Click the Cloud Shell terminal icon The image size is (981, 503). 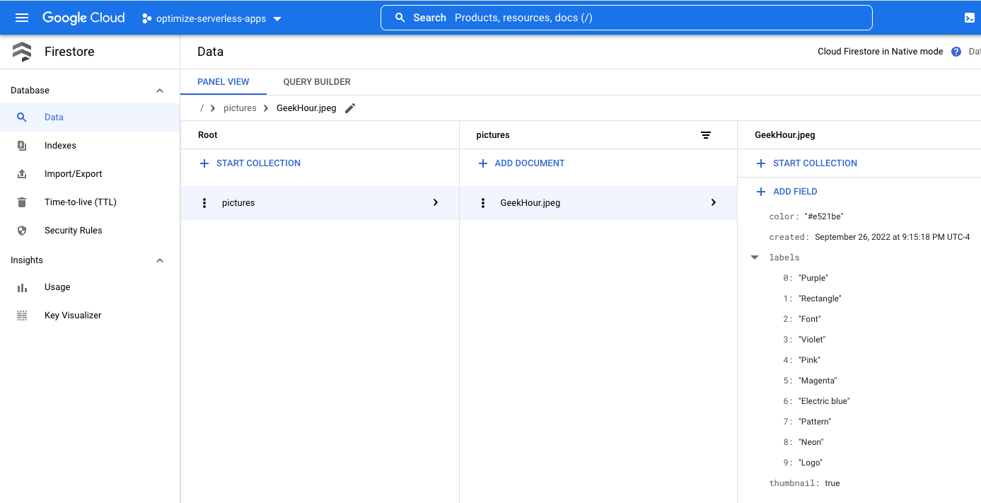[x=969, y=18]
